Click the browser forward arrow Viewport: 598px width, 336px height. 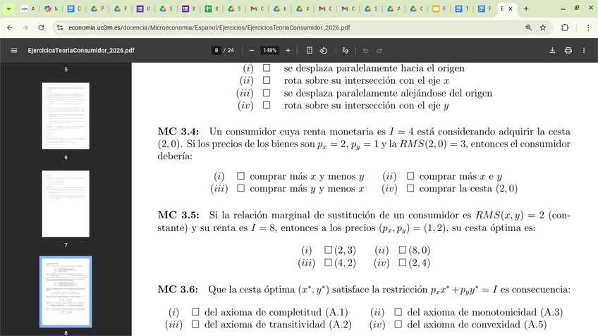click(x=25, y=27)
